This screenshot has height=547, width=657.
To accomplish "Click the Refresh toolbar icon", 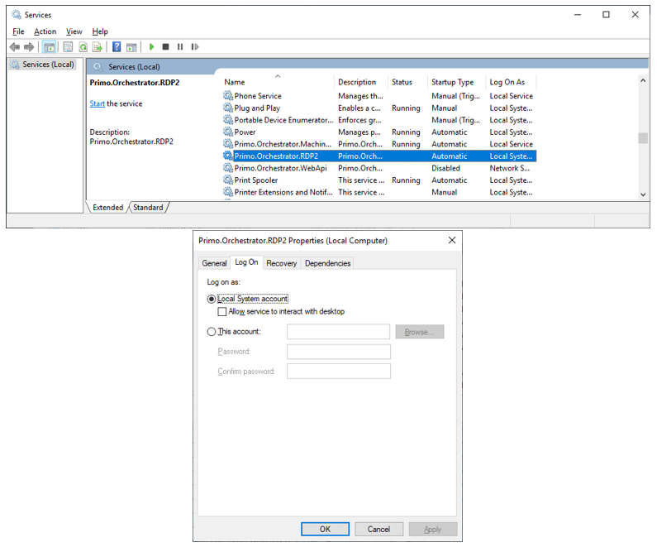I will point(83,47).
